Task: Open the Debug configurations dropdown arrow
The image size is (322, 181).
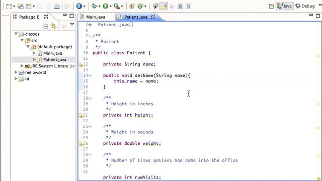Action: 99,7
